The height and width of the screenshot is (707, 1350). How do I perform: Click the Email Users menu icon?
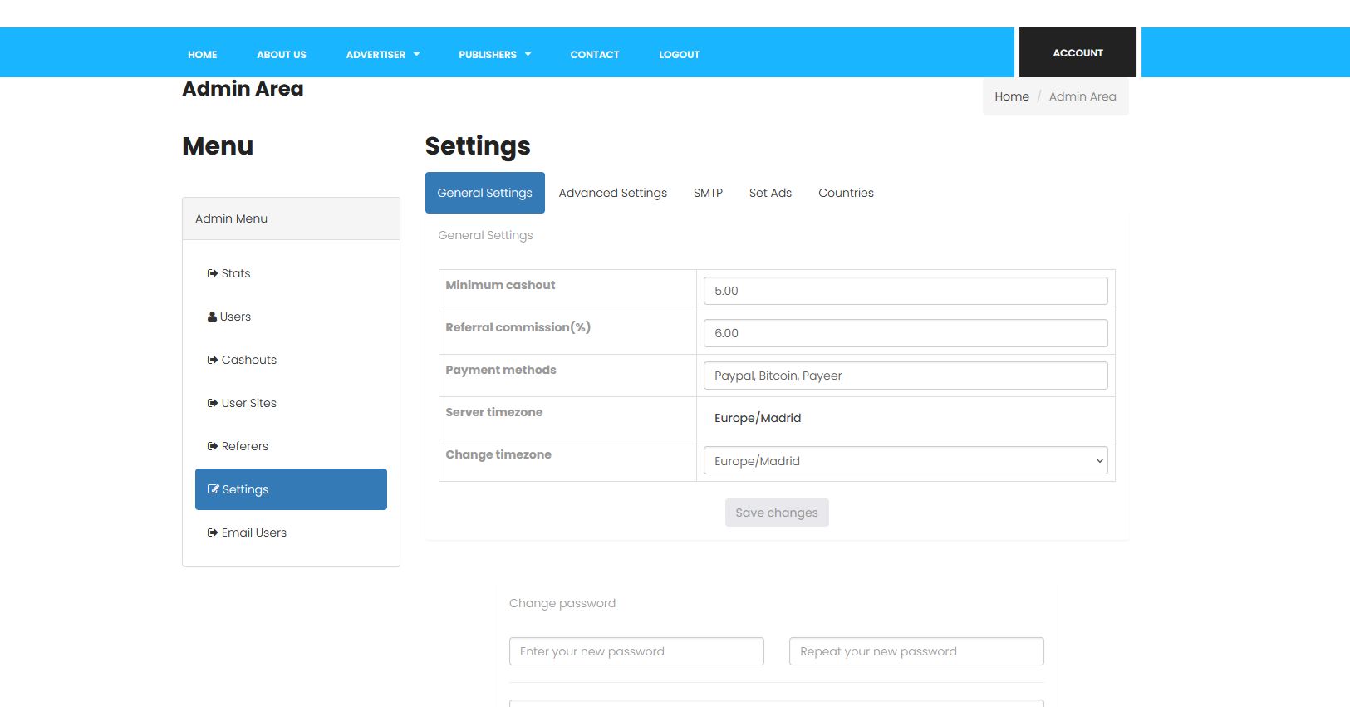(x=213, y=533)
